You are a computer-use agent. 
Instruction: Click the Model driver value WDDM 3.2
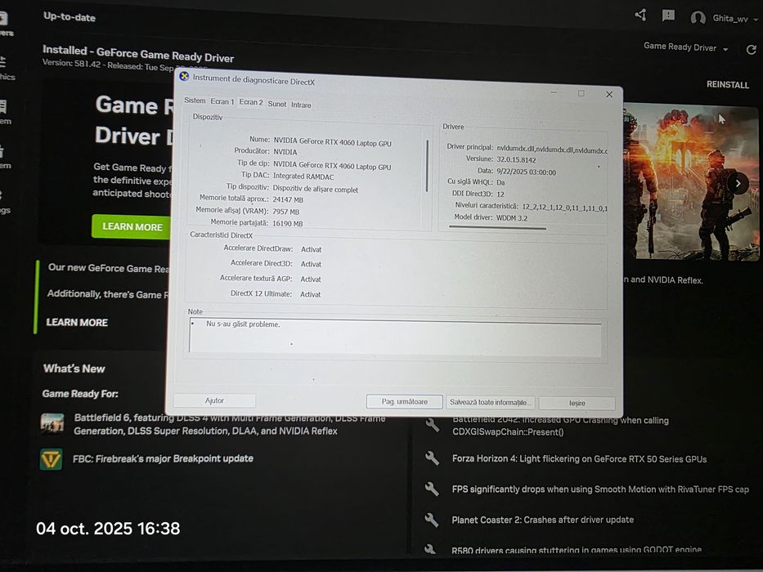coord(512,218)
